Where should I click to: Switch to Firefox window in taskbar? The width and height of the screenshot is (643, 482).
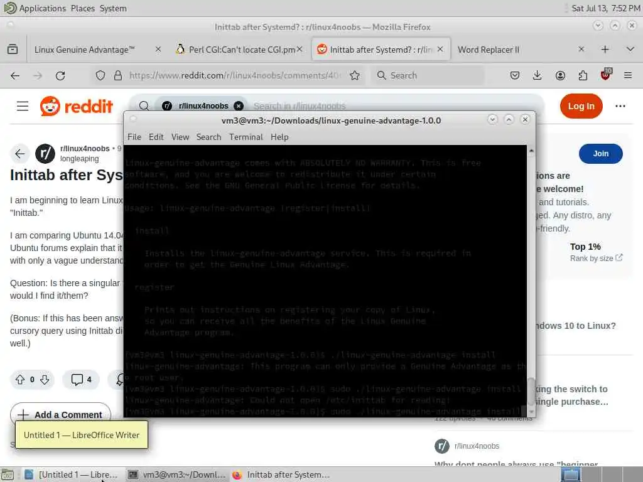[x=281, y=474]
